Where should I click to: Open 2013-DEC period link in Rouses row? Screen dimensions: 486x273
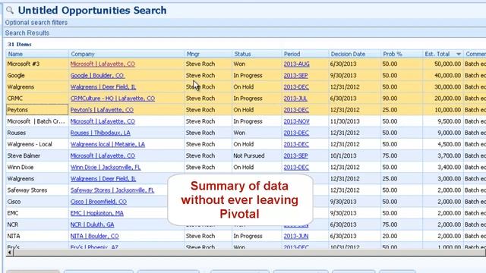[x=296, y=133]
